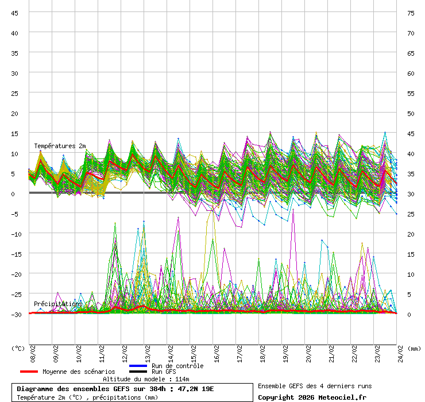Click the "Run GFS" legend text
This screenshot has width=425, height=402.
(164, 372)
